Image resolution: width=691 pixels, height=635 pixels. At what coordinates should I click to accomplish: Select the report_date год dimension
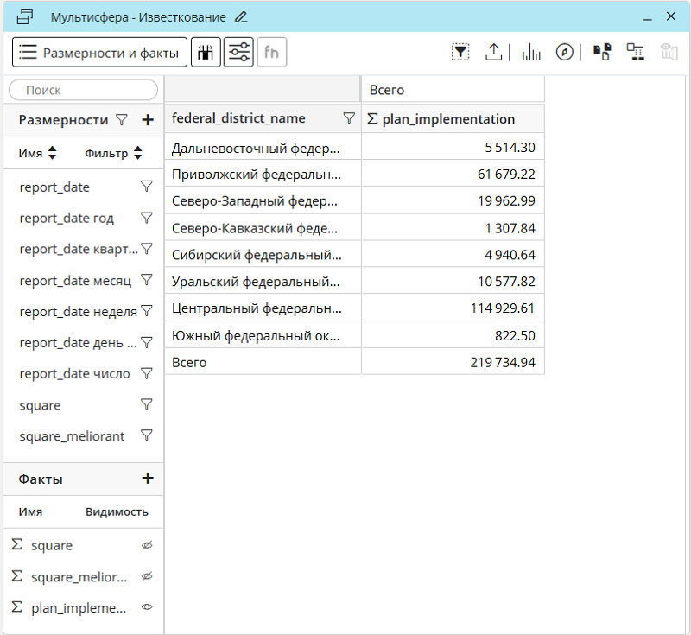click(x=67, y=219)
